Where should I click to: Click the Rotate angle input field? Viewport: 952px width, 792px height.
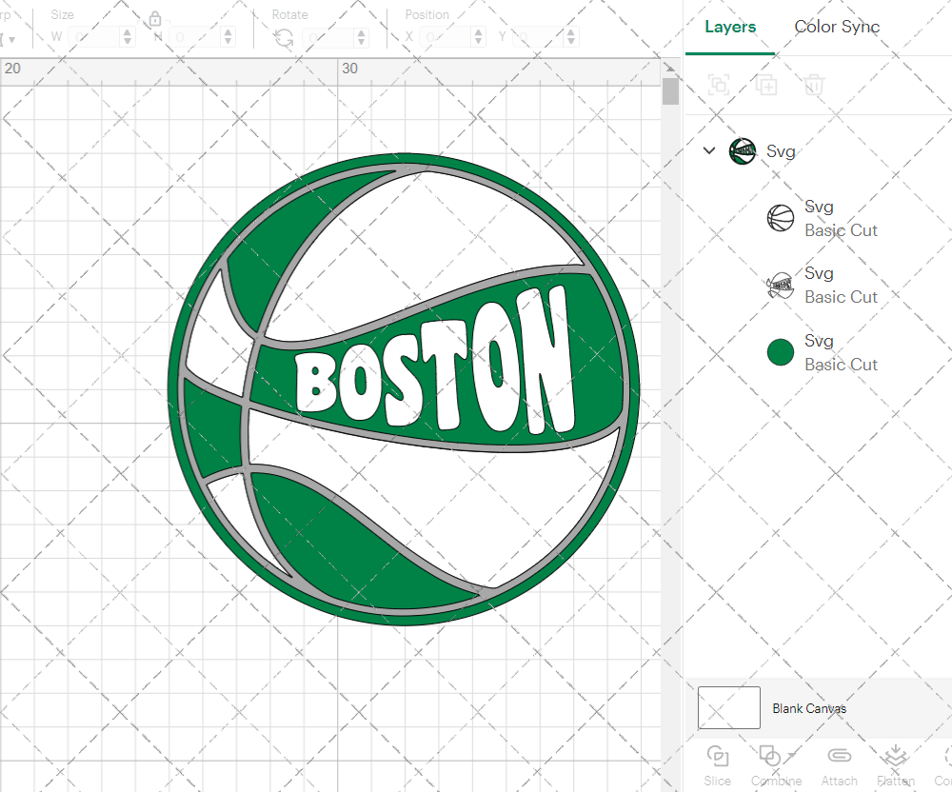click(328, 37)
